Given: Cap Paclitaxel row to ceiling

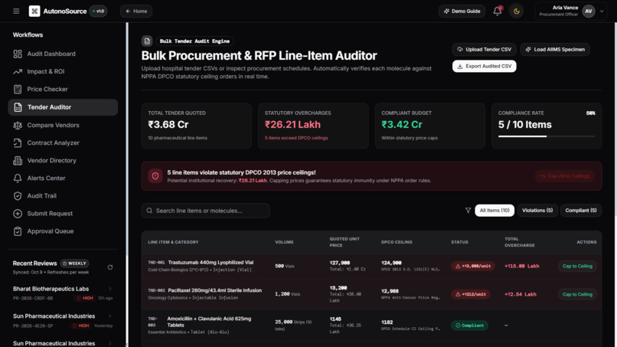Looking at the screenshot, I should 577,294.
